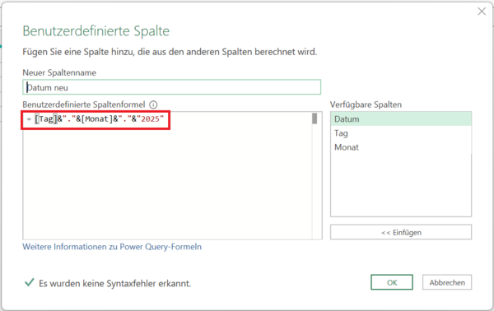
Task: Click the red "2025" text in the formula
Action: pyautogui.click(x=151, y=119)
